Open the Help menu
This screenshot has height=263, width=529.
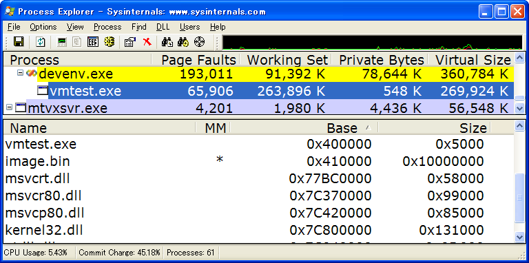click(x=218, y=27)
